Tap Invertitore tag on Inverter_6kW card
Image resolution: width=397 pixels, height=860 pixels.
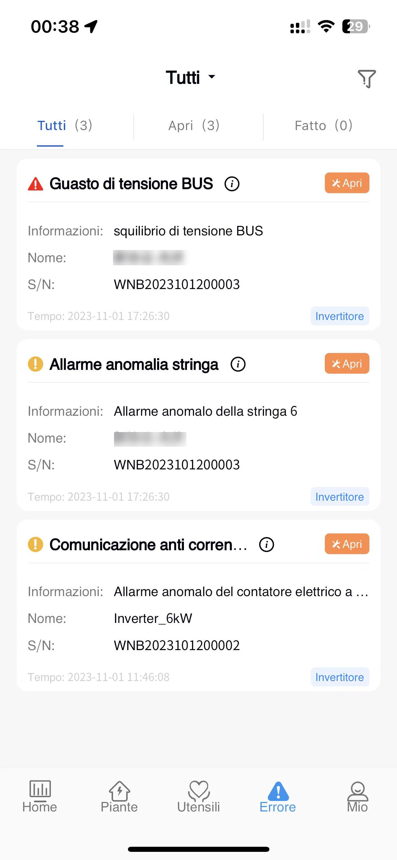[x=340, y=677]
